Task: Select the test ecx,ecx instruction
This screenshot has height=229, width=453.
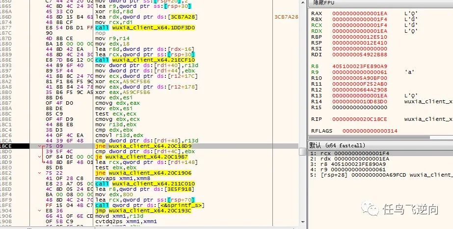Action: (114, 114)
